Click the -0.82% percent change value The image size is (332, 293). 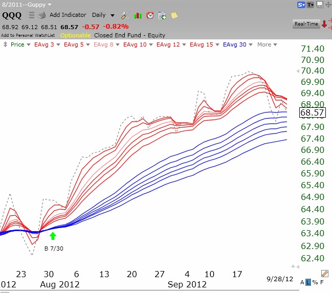[116, 27]
